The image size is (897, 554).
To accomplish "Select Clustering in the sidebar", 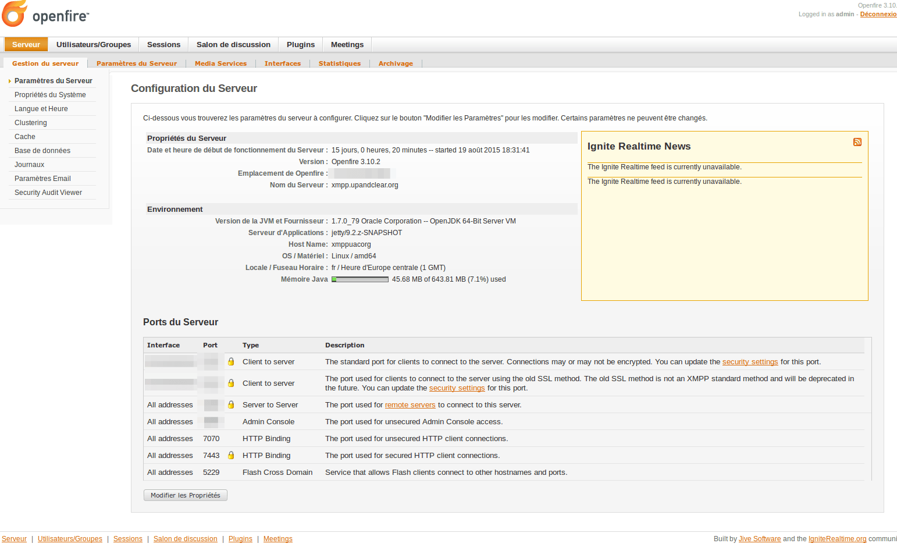I will (31, 123).
